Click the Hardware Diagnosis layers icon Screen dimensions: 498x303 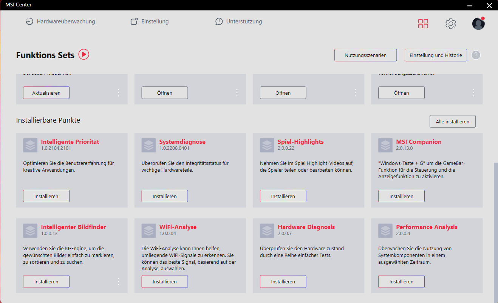[267, 231]
